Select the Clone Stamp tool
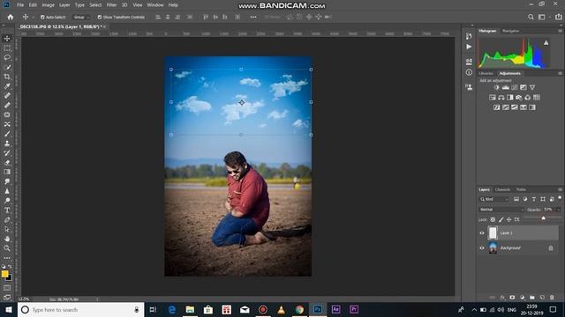Viewport: 565px width, 317px height. (x=7, y=144)
